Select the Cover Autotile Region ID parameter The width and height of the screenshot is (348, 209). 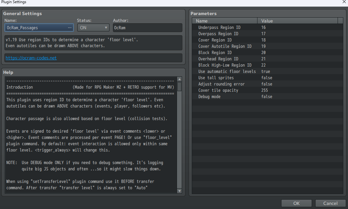(x=268, y=46)
